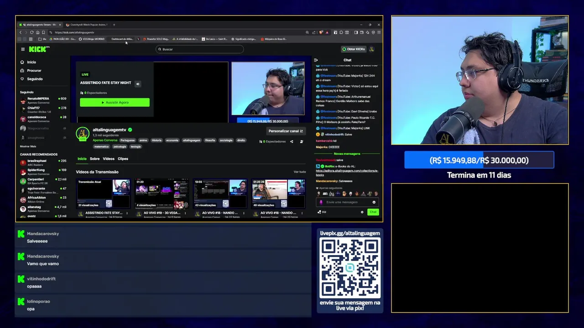
Task: Open chat settings gear icon
Action: click(362, 212)
